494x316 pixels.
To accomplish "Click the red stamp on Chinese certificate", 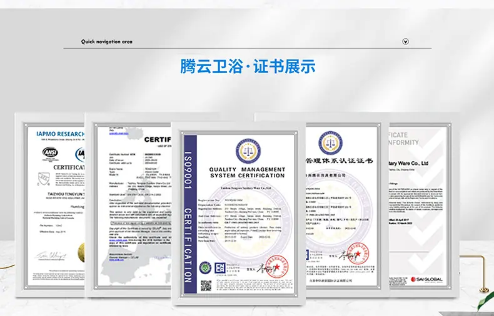I will (358, 254).
